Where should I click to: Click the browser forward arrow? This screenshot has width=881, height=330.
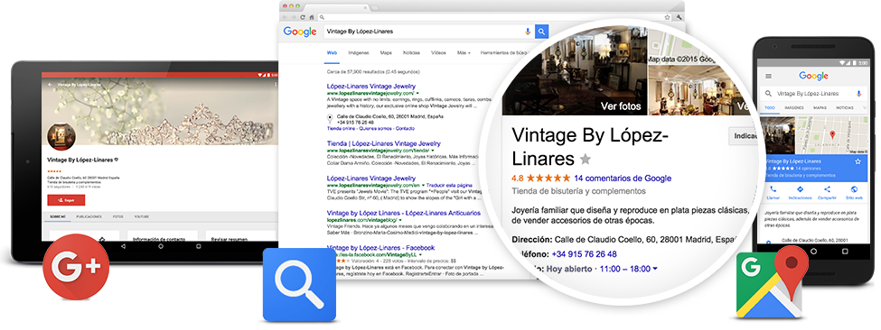pyautogui.click(x=293, y=17)
